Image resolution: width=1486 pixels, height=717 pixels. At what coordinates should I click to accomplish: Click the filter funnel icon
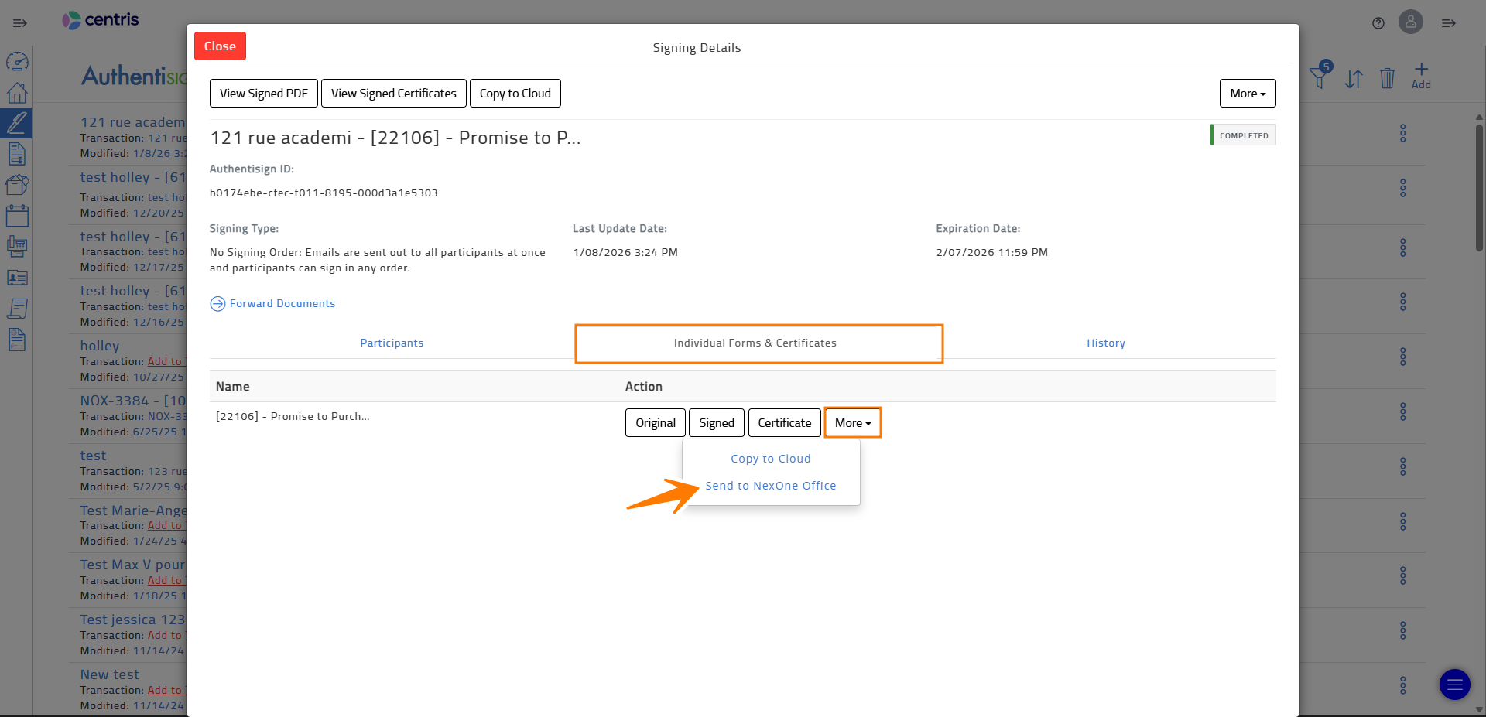point(1319,77)
